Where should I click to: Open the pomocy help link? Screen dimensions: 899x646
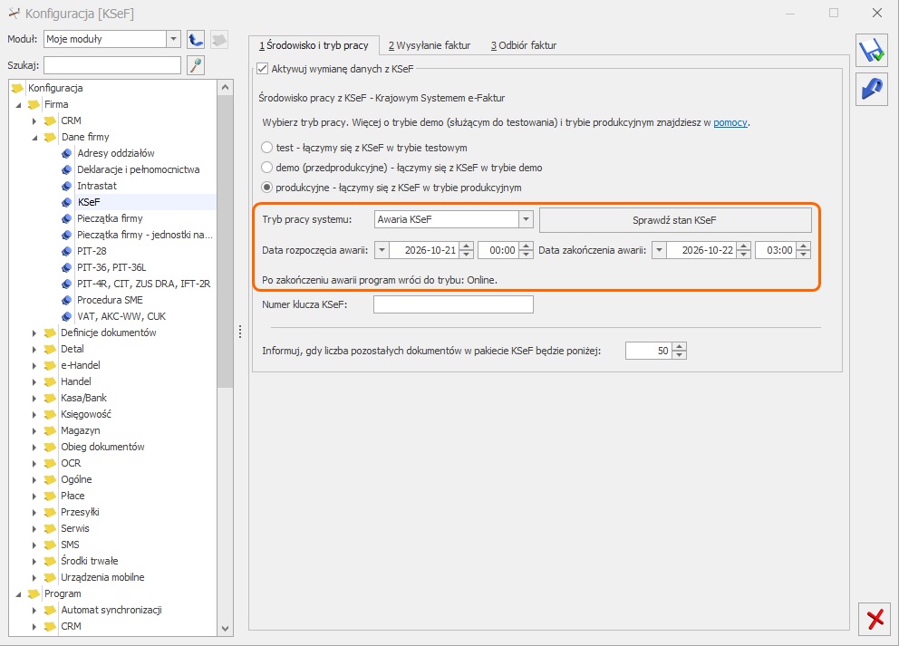pyautogui.click(x=730, y=122)
